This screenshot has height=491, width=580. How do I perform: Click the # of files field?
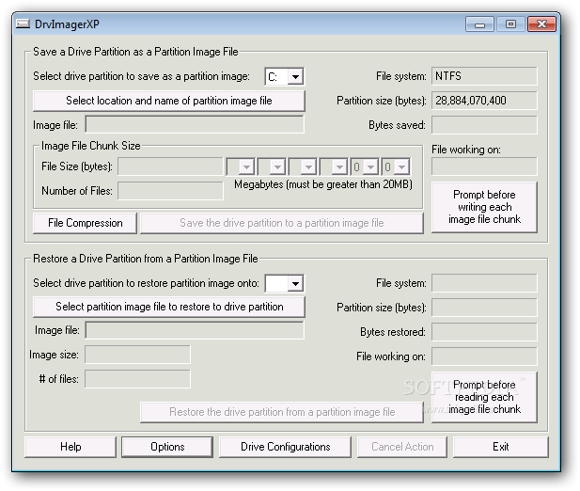click(137, 379)
